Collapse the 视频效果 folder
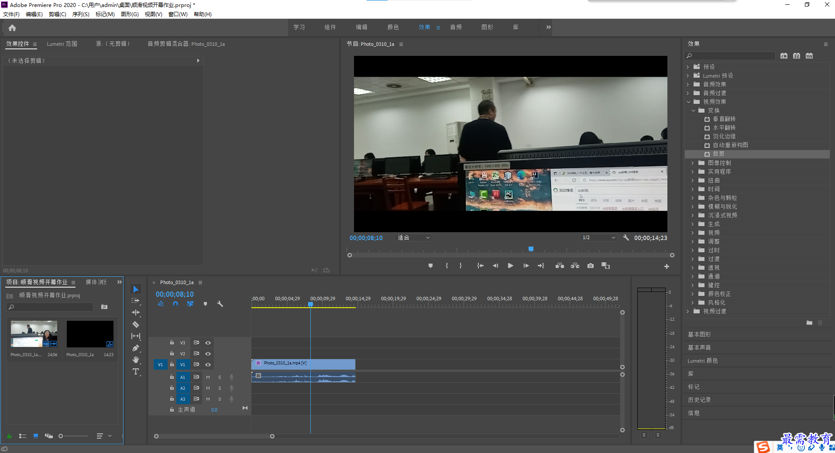The image size is (835, 453). 688,102
